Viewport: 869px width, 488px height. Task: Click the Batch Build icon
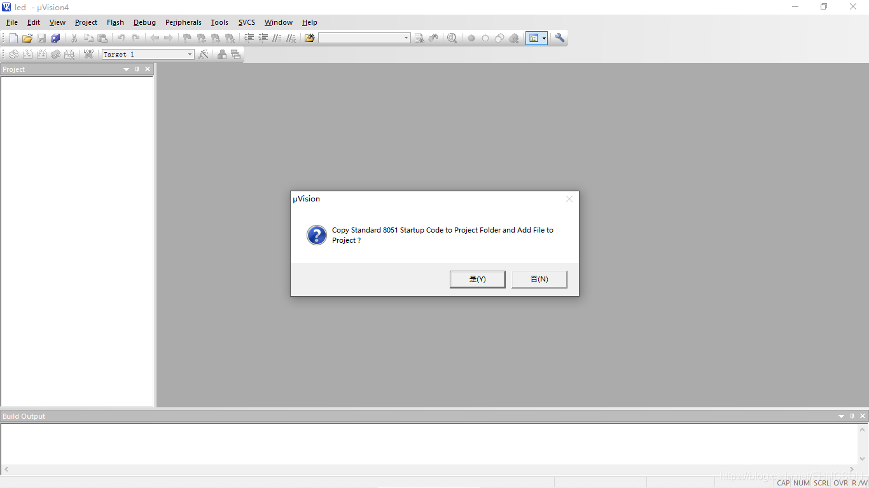(x=55, y=55)
